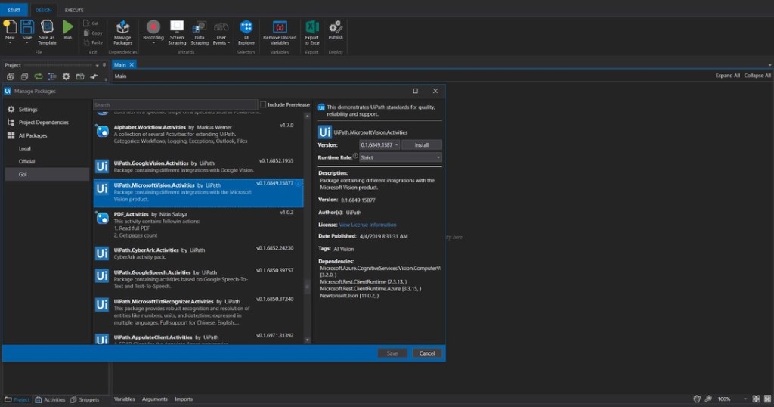The height and width of the screenshot is (407, 774).
Task: Click the New file icon in the ribbon
Action: [x=10, y=26]
